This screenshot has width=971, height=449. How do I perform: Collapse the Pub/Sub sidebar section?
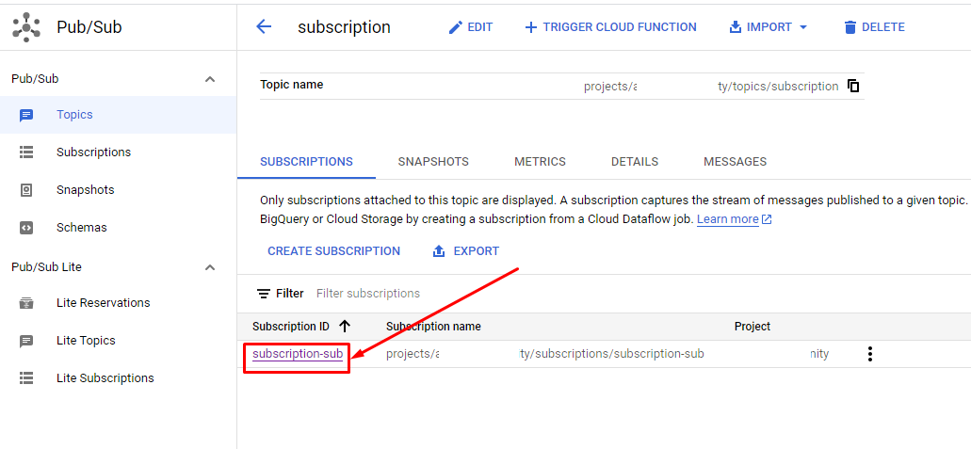point(211,79)
